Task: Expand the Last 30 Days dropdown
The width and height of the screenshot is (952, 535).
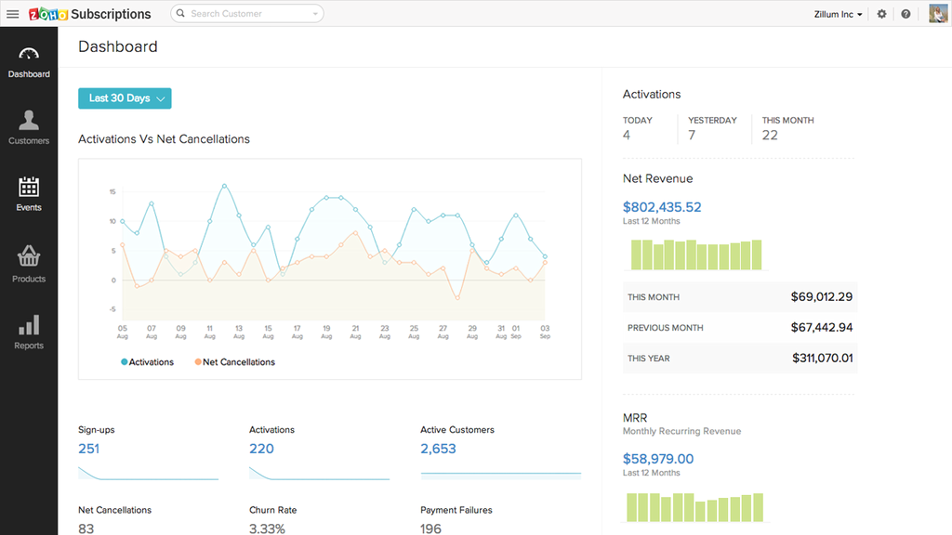Action: pyautogui.click(x=125, y=98)
